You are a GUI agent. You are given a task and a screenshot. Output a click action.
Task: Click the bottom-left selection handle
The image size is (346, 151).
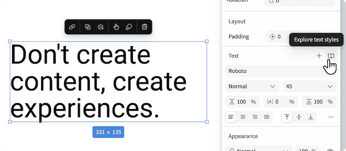[10, 122]
